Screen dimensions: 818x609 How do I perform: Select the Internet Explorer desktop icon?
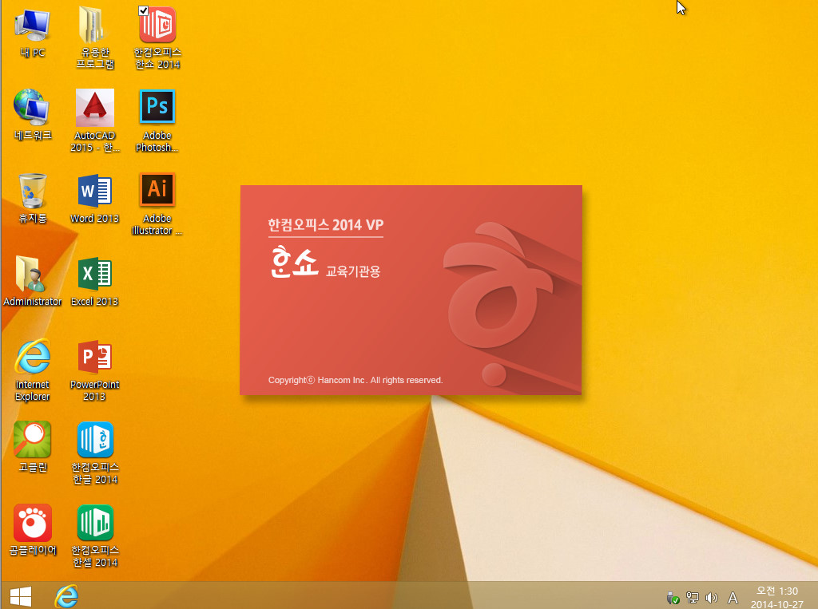pos(32,370)
